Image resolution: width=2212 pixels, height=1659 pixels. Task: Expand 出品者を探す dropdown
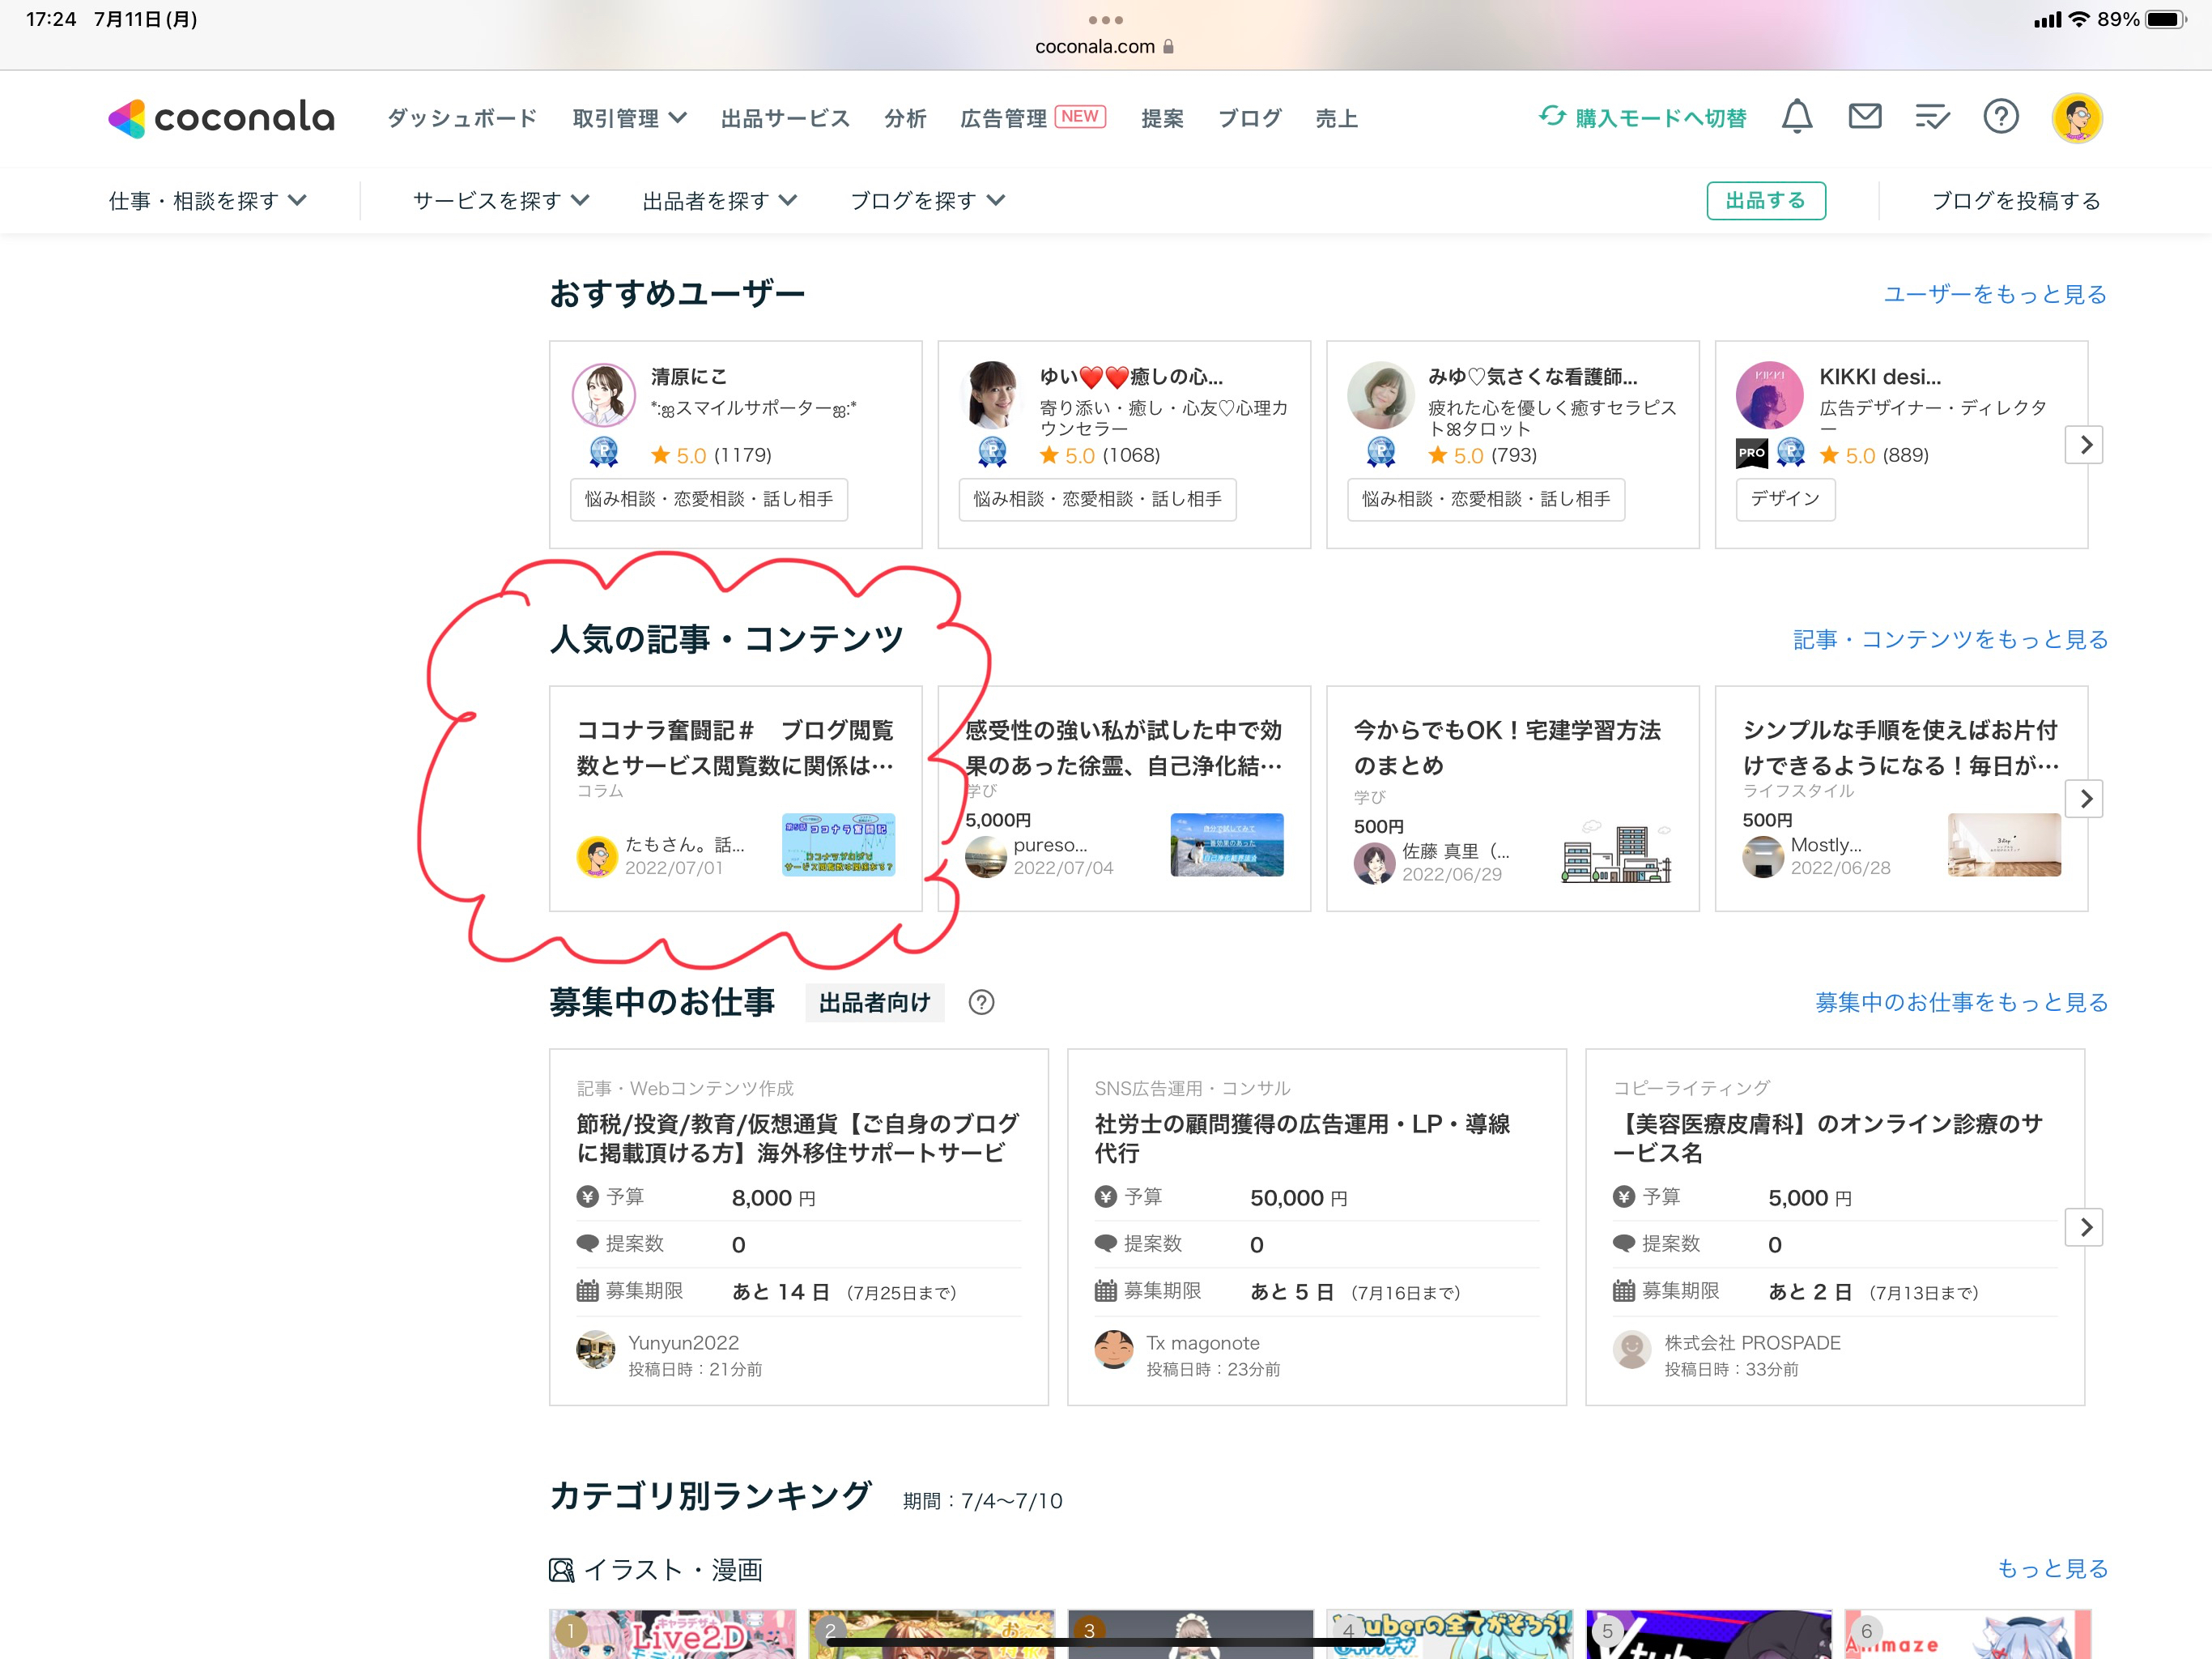pos(719,201)
